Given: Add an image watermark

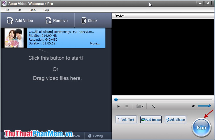Looking at the screenshot, I should 151,120.
